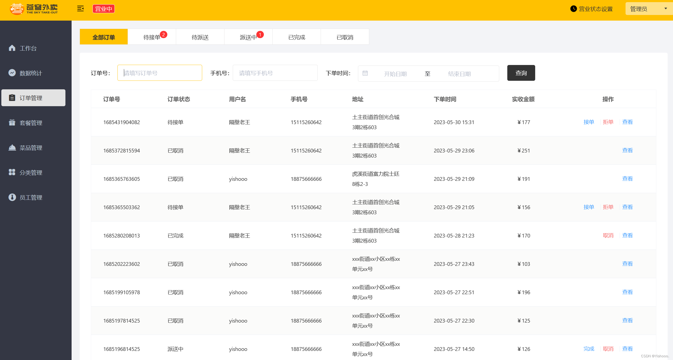Focus the 手机号 input field

(275, 73)
